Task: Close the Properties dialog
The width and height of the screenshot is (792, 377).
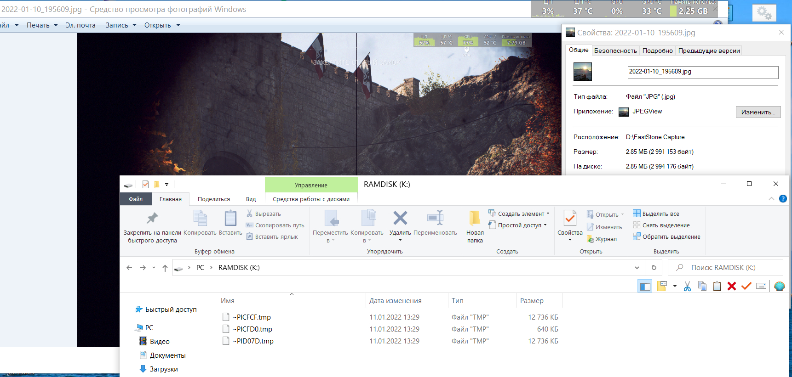Action: coord(781,32)
